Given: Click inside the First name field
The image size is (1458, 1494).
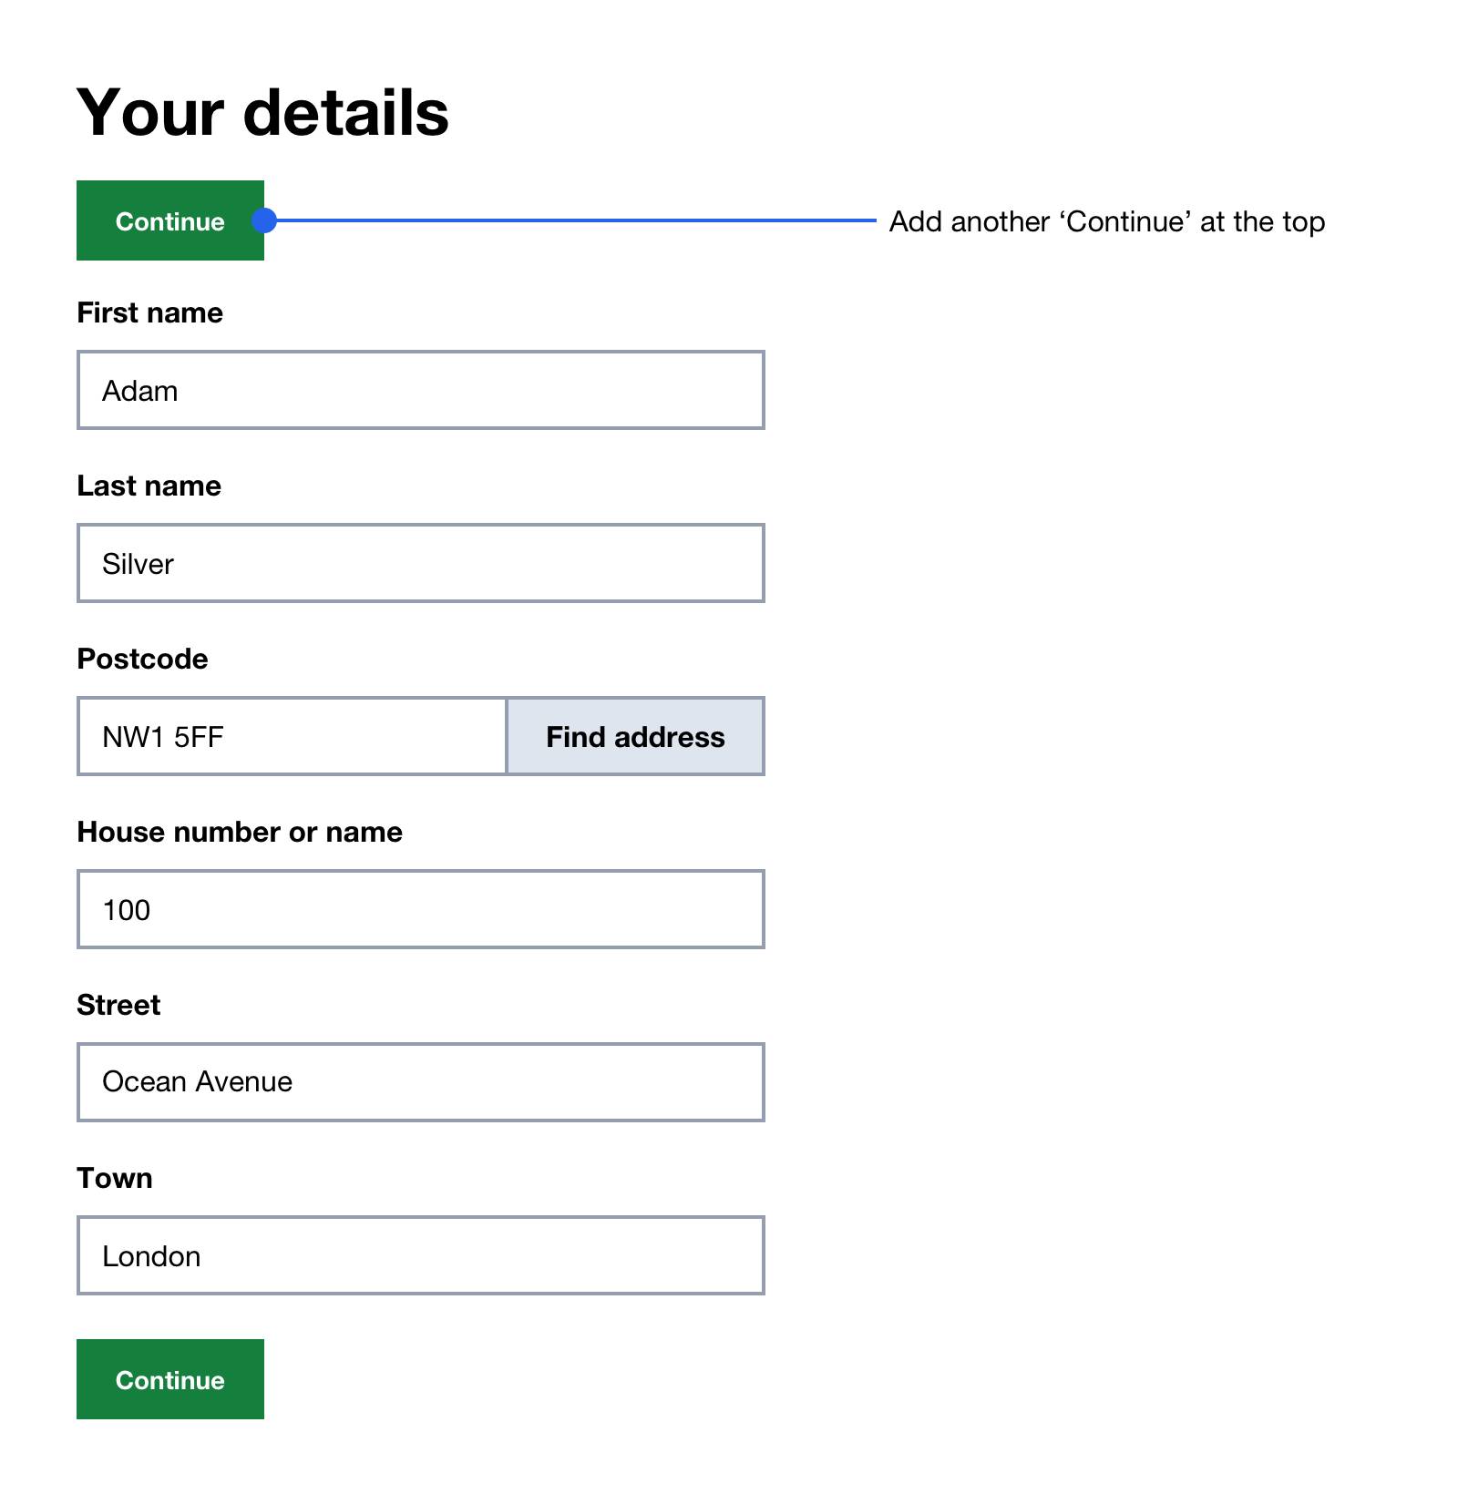Looking at the screenshot, I should [x=419, y=390].
